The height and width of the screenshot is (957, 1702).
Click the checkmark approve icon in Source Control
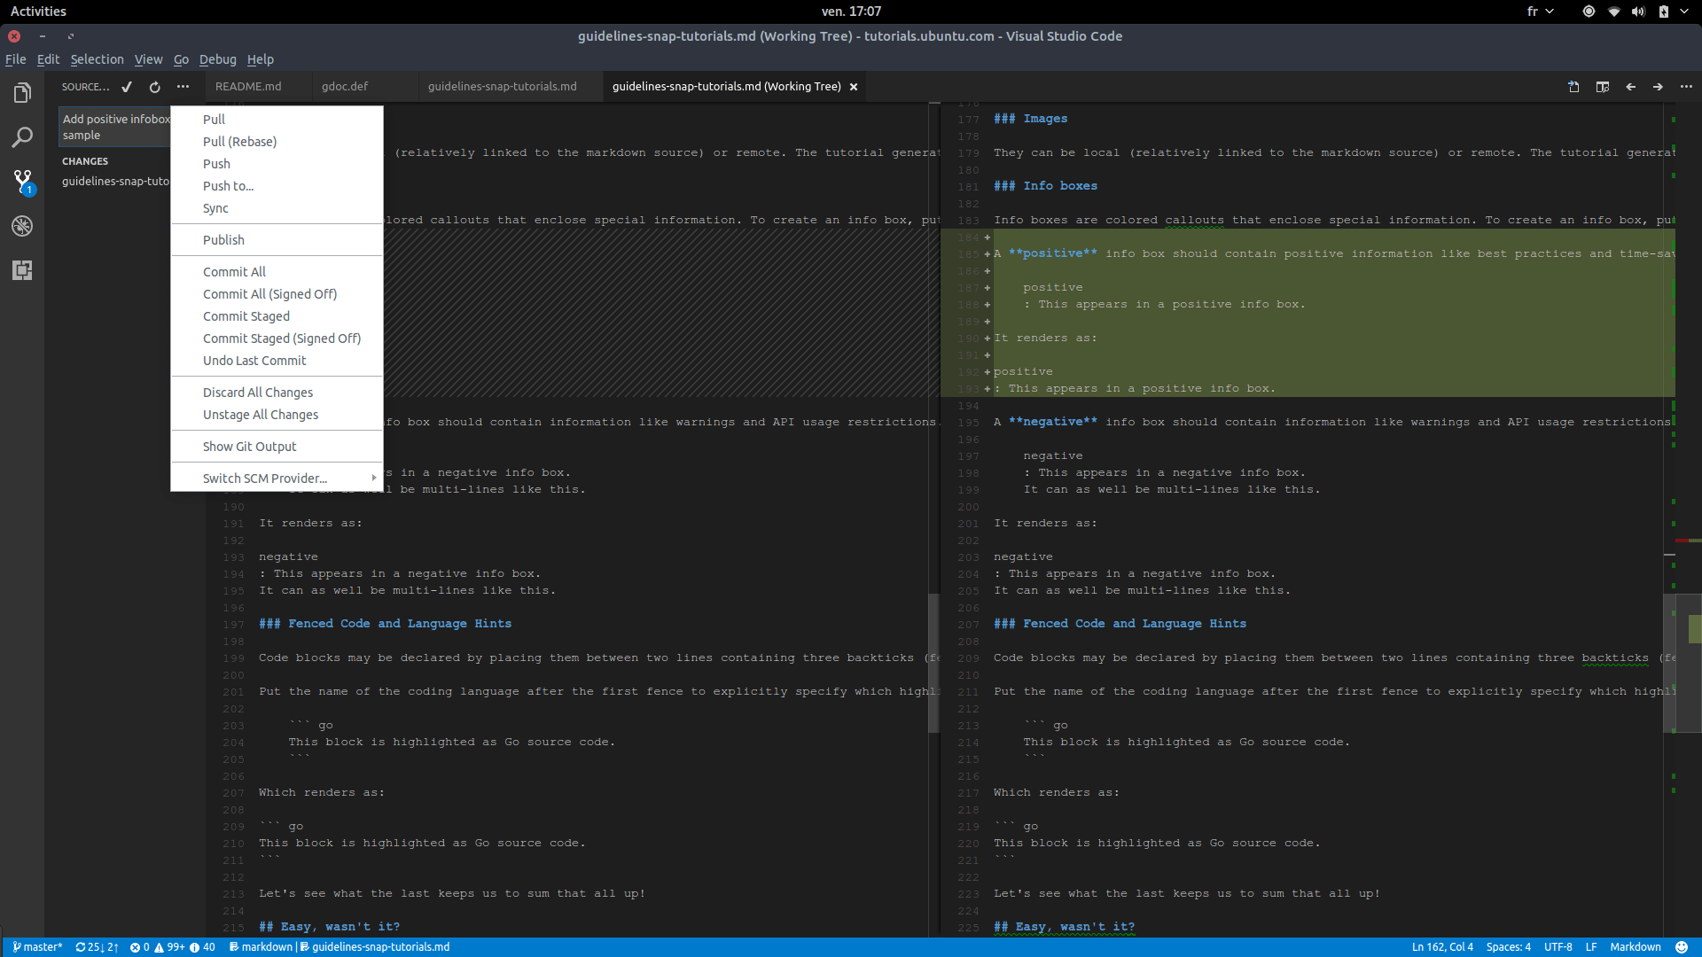(128, 85)
